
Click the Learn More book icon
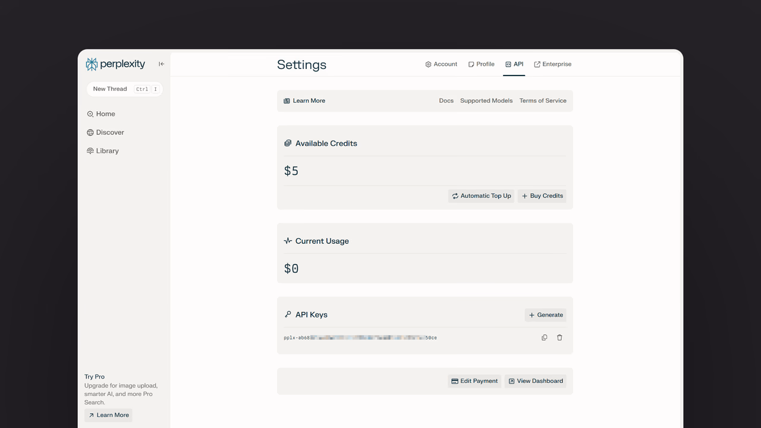[x=287, y=101]
